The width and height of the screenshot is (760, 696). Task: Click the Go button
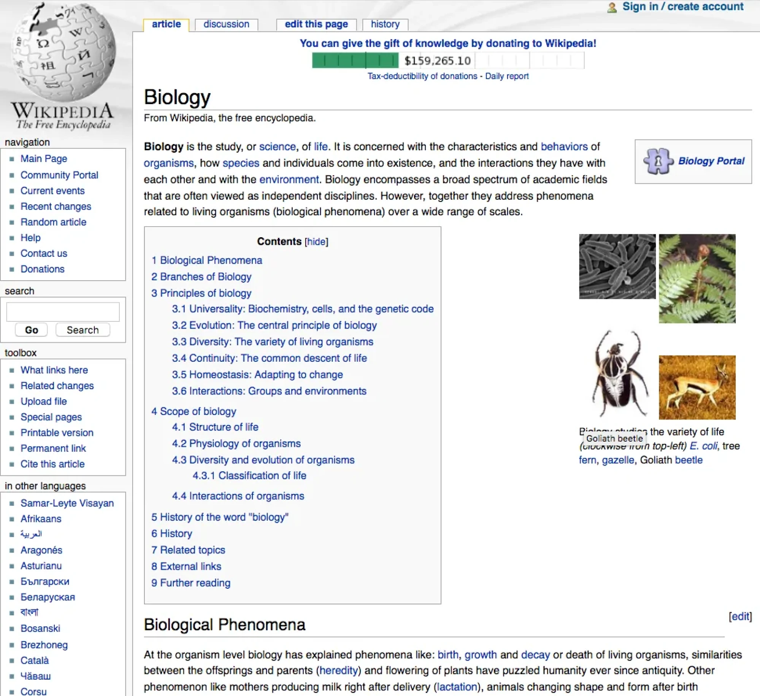coord(31,330)
